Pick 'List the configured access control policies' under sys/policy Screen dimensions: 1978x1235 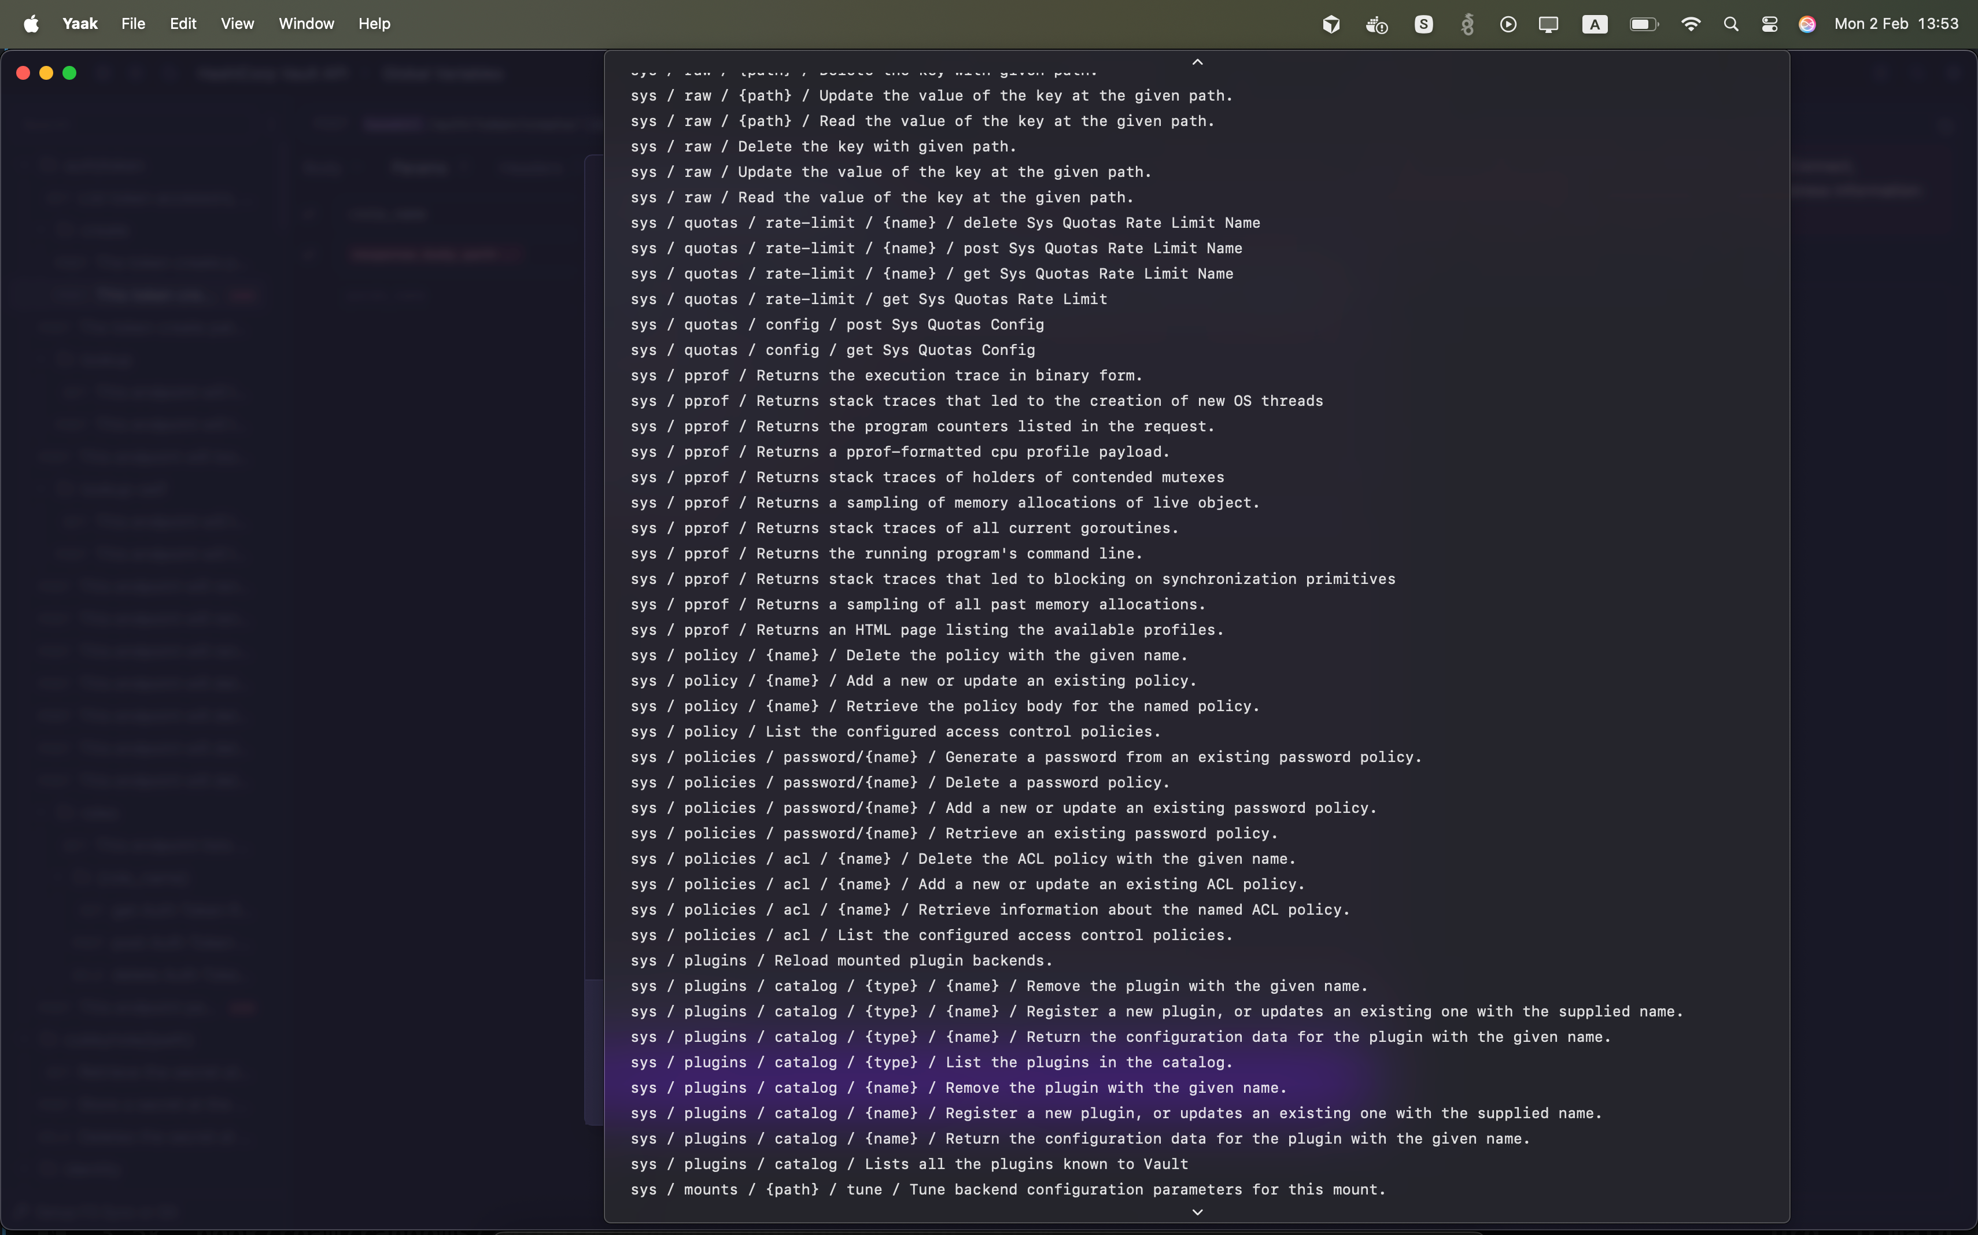click(x=895, y=732)
